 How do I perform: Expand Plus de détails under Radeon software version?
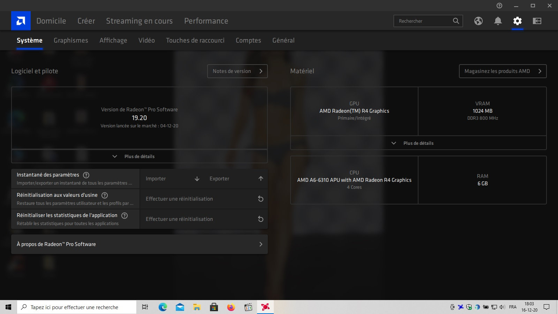pos(139,156)
